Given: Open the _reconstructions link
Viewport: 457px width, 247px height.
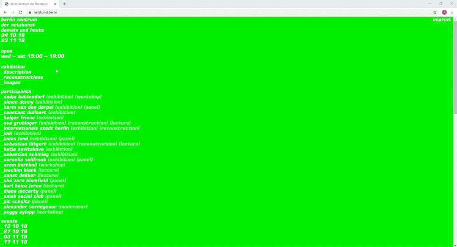Looking at the screenshot, I should (22, 77).
